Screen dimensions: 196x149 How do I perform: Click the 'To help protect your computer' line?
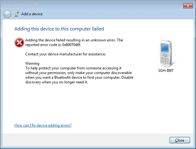coord(73,68)
